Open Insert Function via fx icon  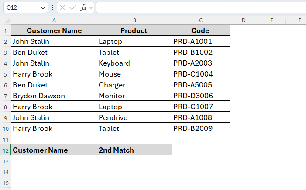83,8
